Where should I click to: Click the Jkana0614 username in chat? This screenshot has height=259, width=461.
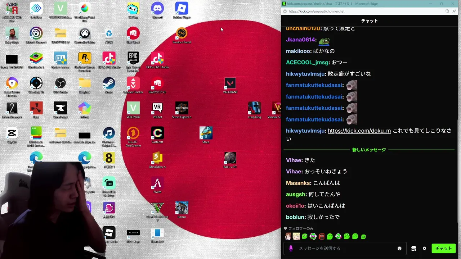pos(301,40)
